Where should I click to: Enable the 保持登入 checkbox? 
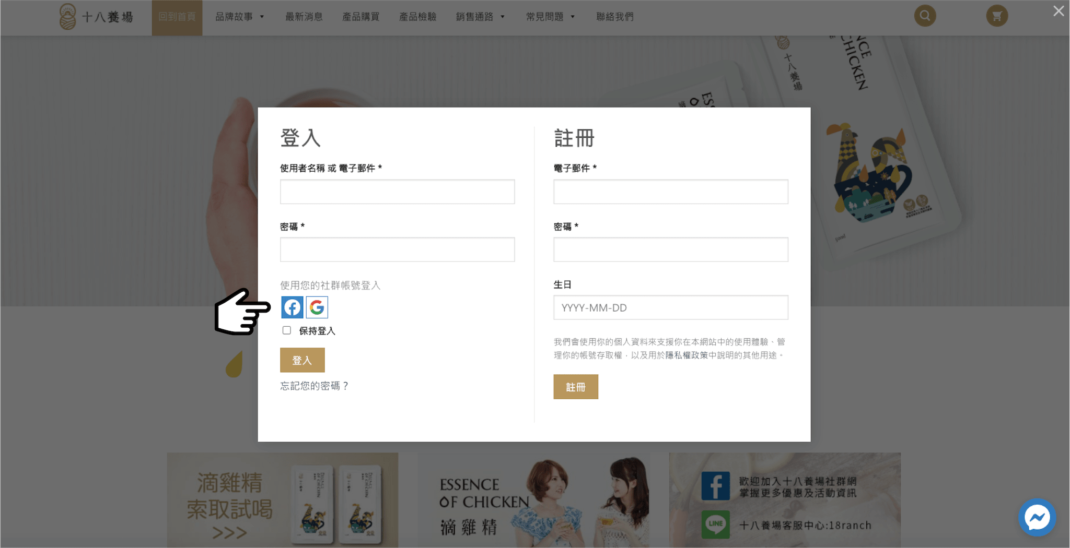[x=287, y=330]
